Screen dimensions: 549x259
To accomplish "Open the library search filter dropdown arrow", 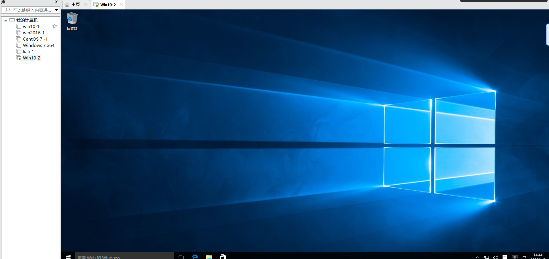I will point(56,10).
